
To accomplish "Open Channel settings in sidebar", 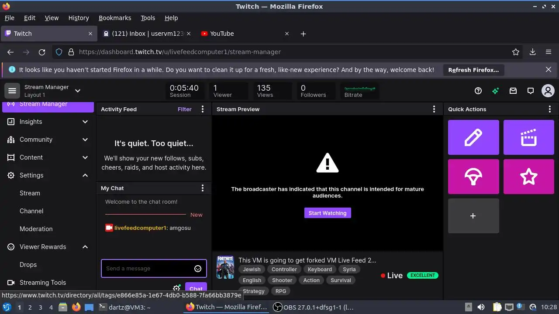I will coord(31,211).
